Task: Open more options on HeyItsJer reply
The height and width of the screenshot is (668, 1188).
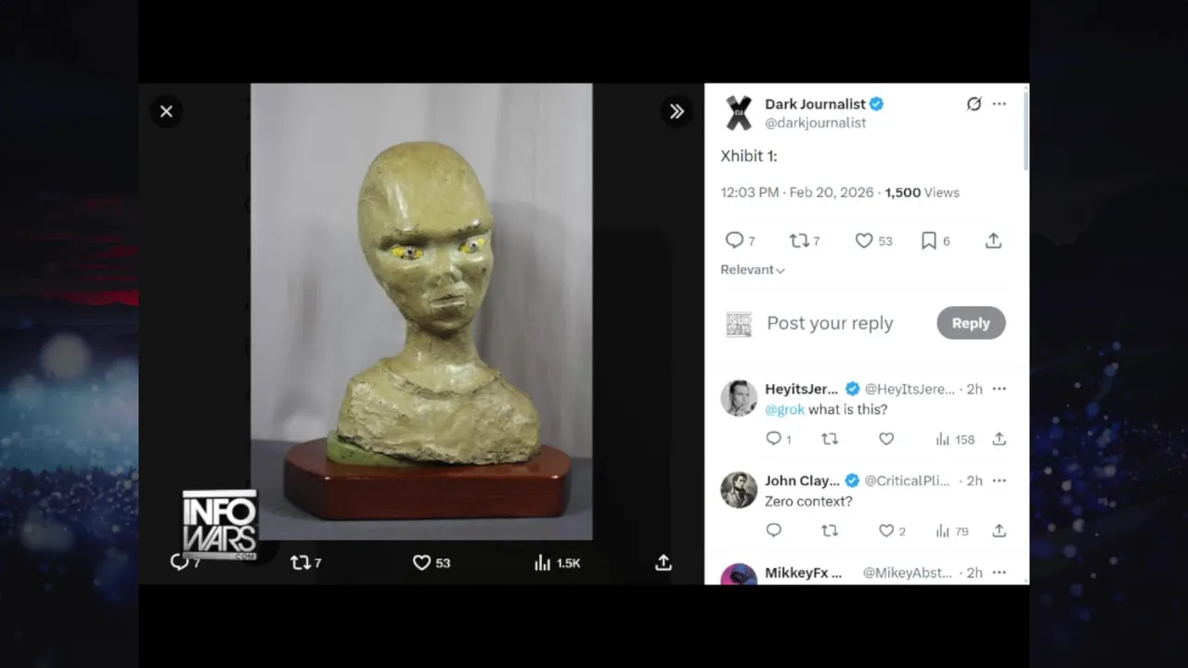Action: tap(999, 389)
